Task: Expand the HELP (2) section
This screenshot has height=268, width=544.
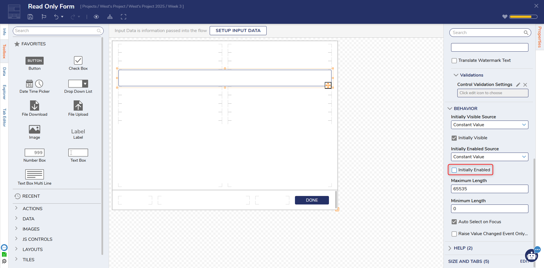Action: [x=463, y=248]
